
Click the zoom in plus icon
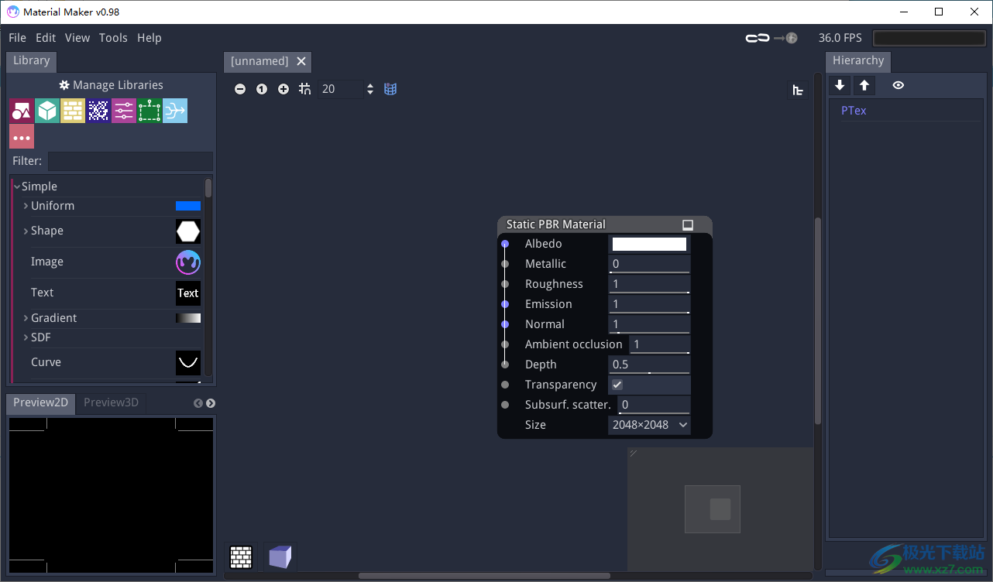point(283,89)
